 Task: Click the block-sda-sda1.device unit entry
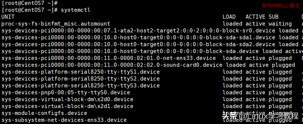(138, 38)
